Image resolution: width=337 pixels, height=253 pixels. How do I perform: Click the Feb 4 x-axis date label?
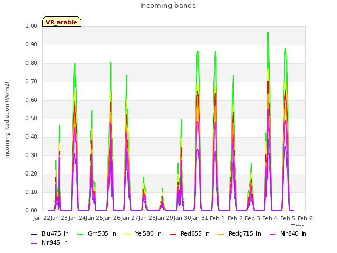(x=270, y=218)
